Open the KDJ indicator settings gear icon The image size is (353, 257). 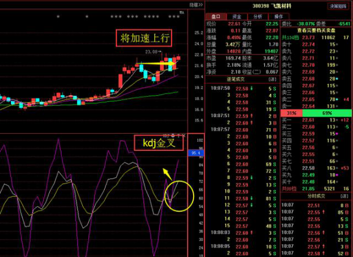(173, 136)
